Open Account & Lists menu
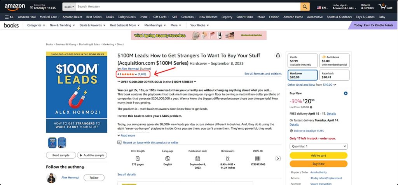Screen dimensions: 398x185 tap(344, 7)
